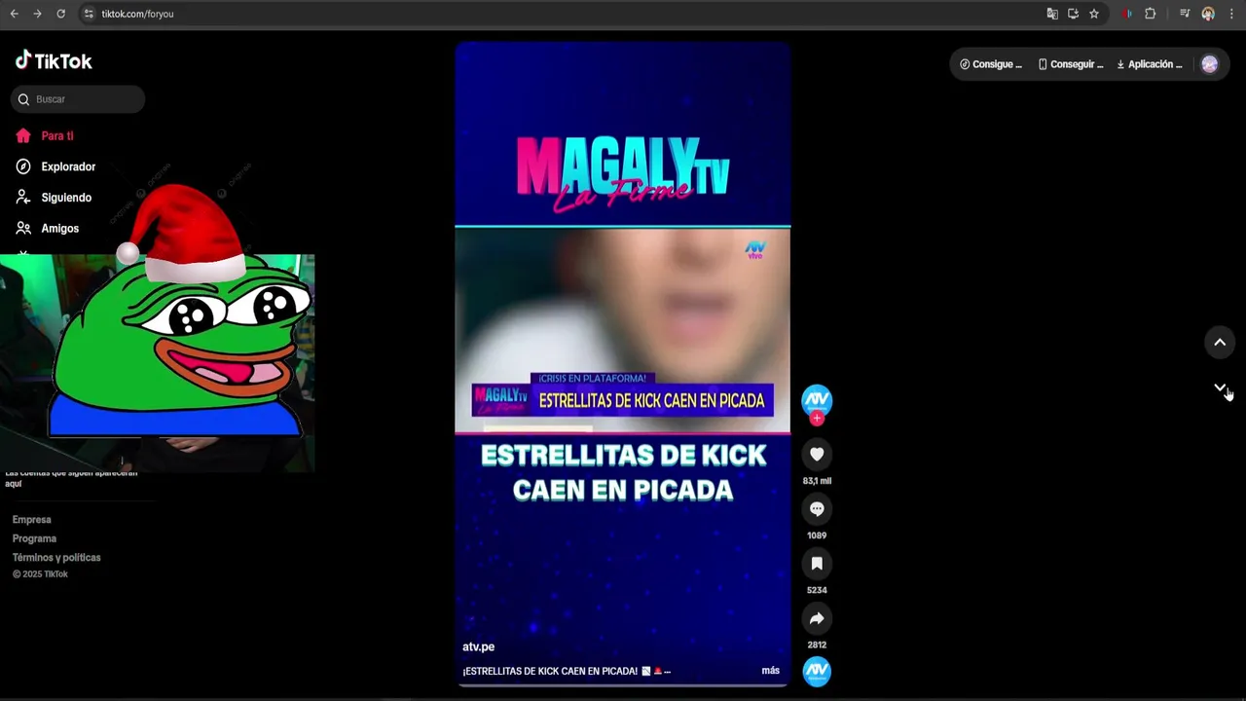The width and height of the screenshot is (1246, 701).
Task: Click the Magaly TV video player
Action: tap(623, 363)
